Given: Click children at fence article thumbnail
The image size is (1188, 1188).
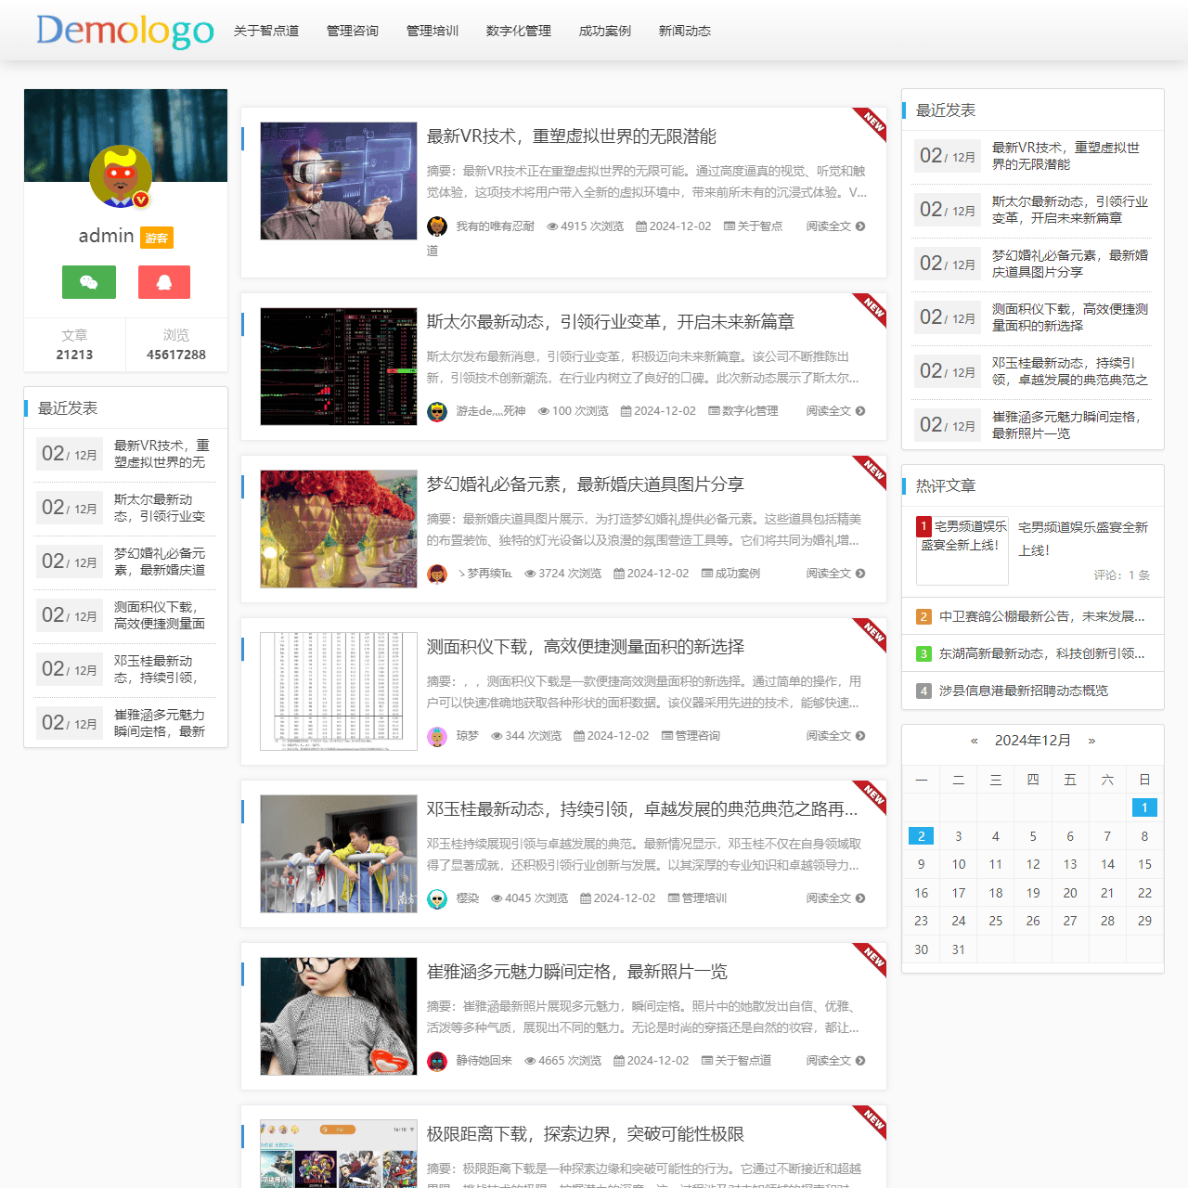Looking at the screenshot, I should [339, 854].
